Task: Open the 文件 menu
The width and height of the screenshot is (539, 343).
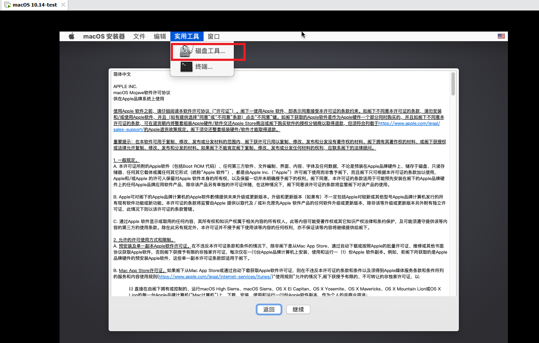Action: [x=139, y=36]
